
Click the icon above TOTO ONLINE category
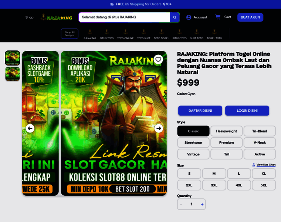tap(125, 32)
